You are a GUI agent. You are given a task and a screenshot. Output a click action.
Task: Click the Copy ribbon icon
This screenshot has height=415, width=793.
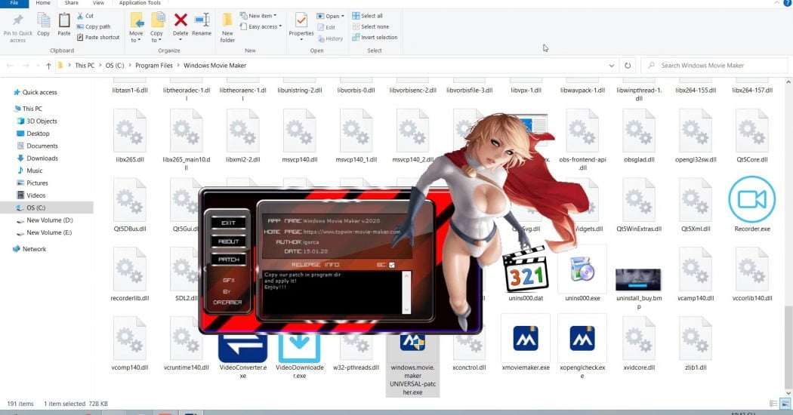pos(44,20)
